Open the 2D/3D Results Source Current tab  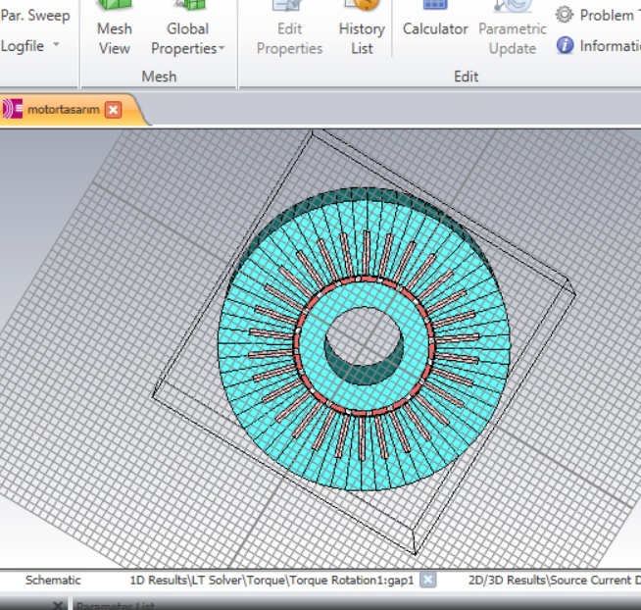click(555, 581)
